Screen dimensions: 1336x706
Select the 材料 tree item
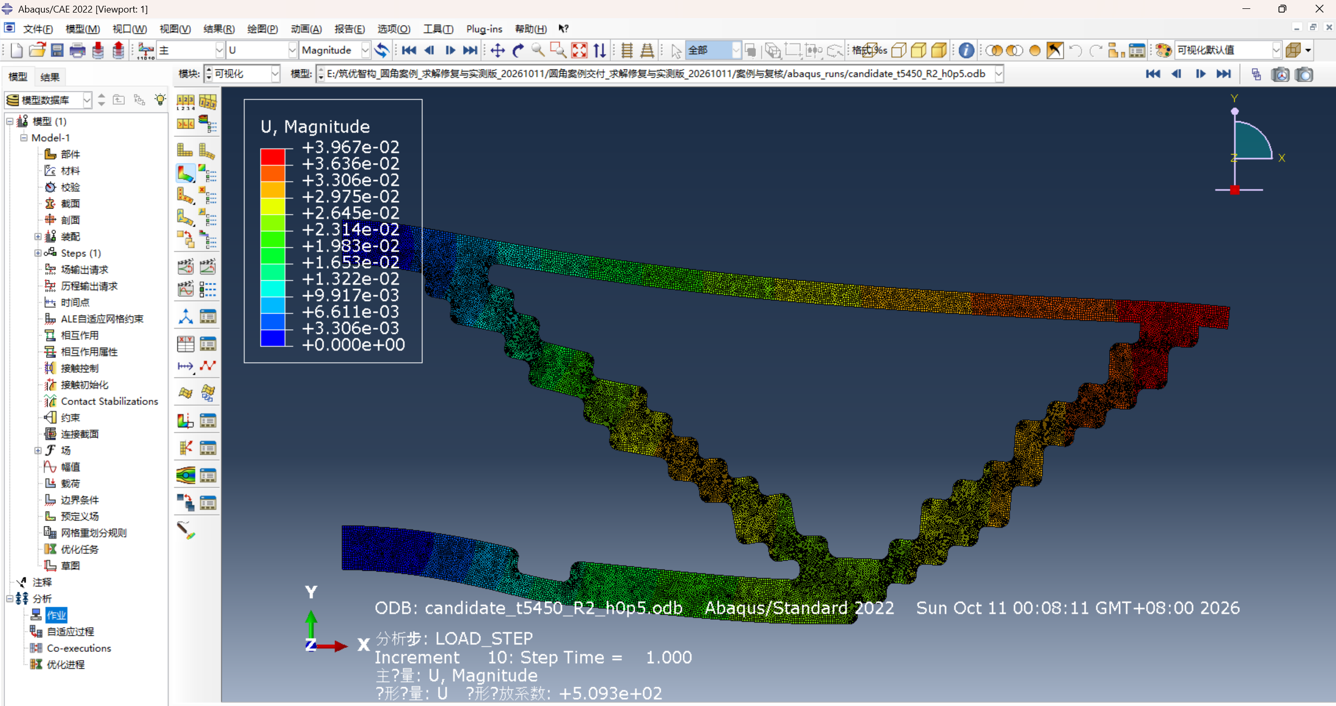70,171
